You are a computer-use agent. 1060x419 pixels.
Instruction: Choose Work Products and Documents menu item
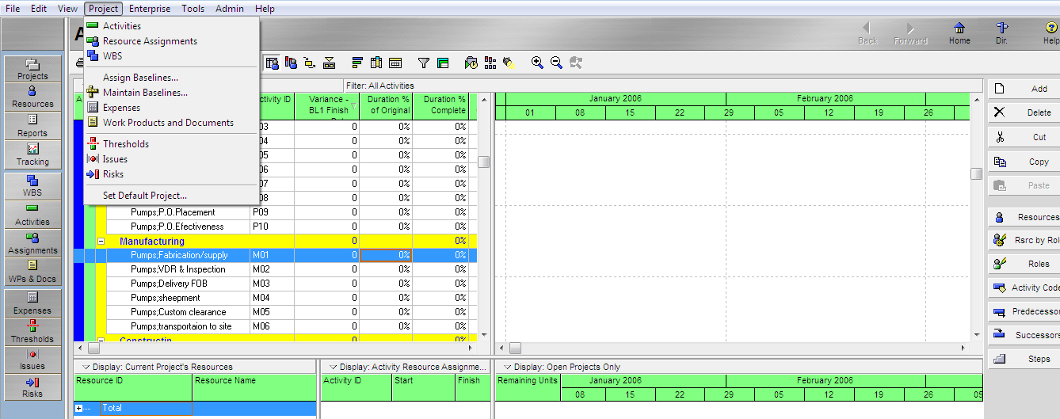point(168,123)
